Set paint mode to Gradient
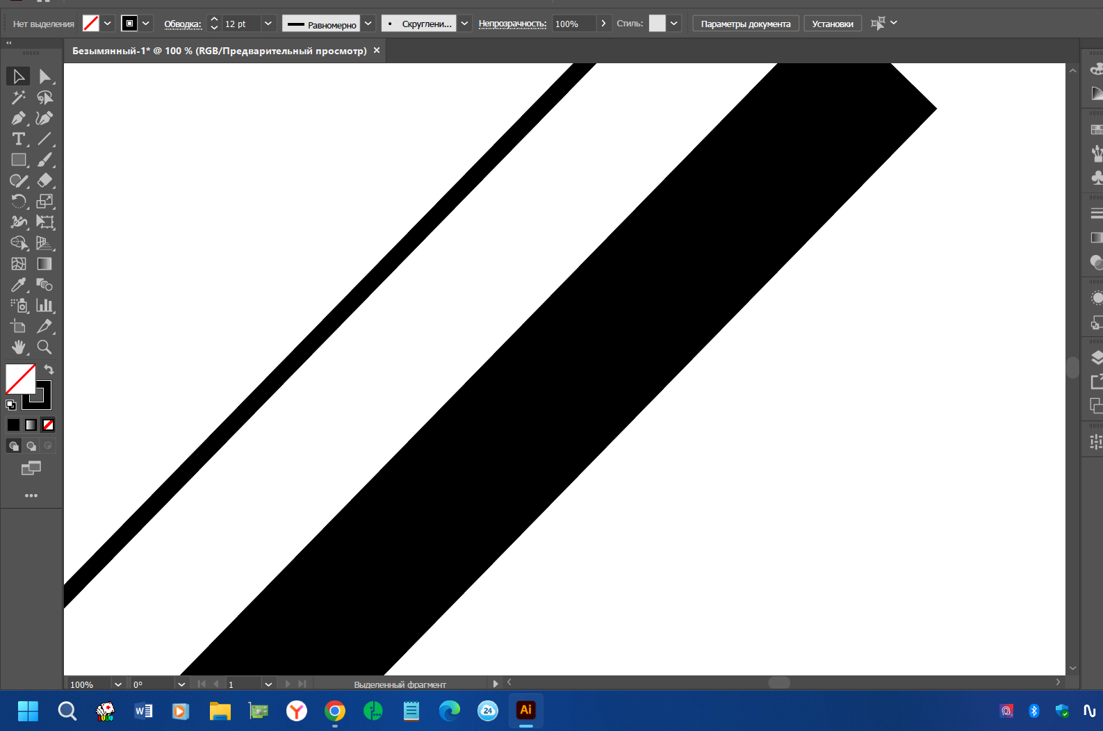Screen dimensions: 1103x731 (31, 425)
